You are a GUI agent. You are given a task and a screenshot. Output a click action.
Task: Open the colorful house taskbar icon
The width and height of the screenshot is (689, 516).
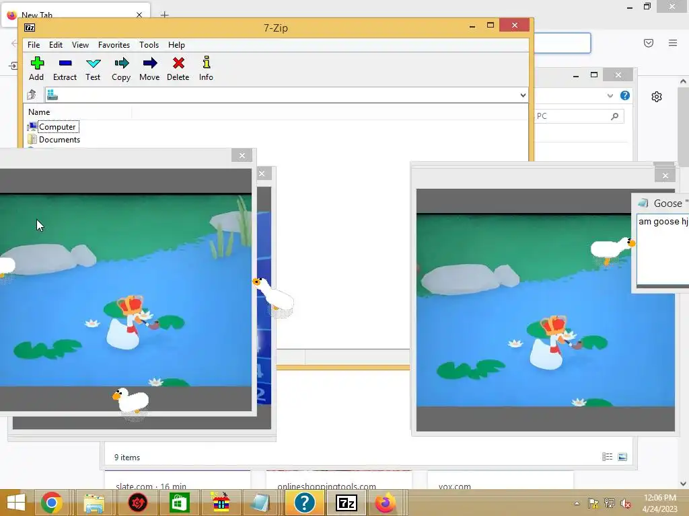(x=221, y=503)
